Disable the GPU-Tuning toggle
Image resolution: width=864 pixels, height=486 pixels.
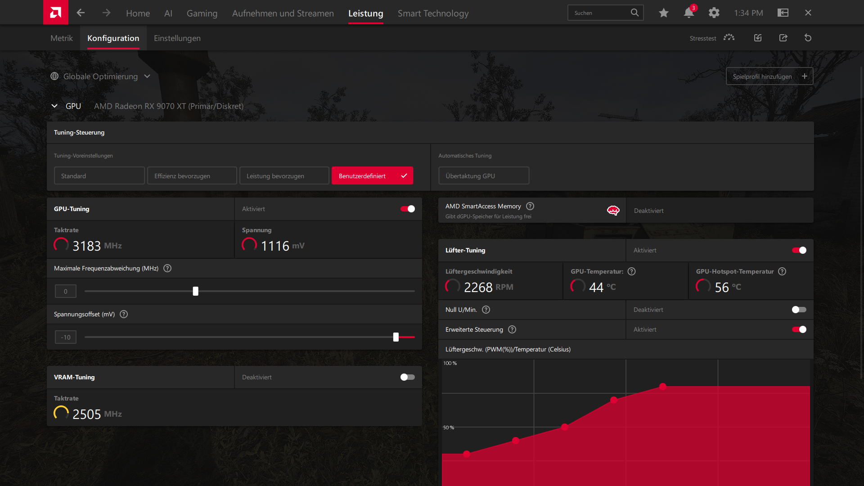(408, 209)
